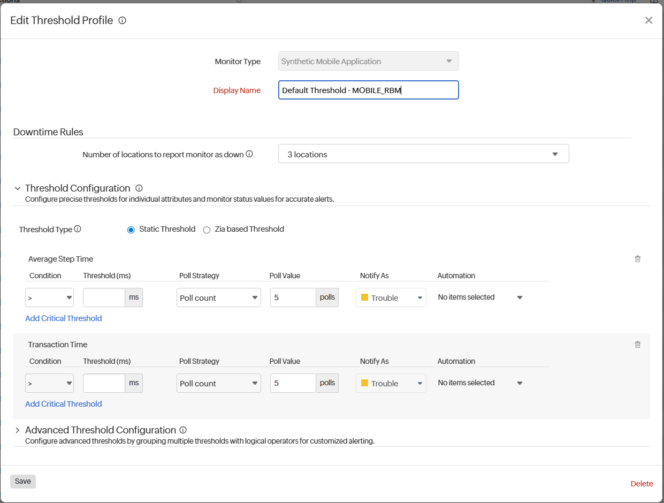Screen dimensions: 664x503
Task: Open info for Number of locations setting
Action: pos(249,154)
